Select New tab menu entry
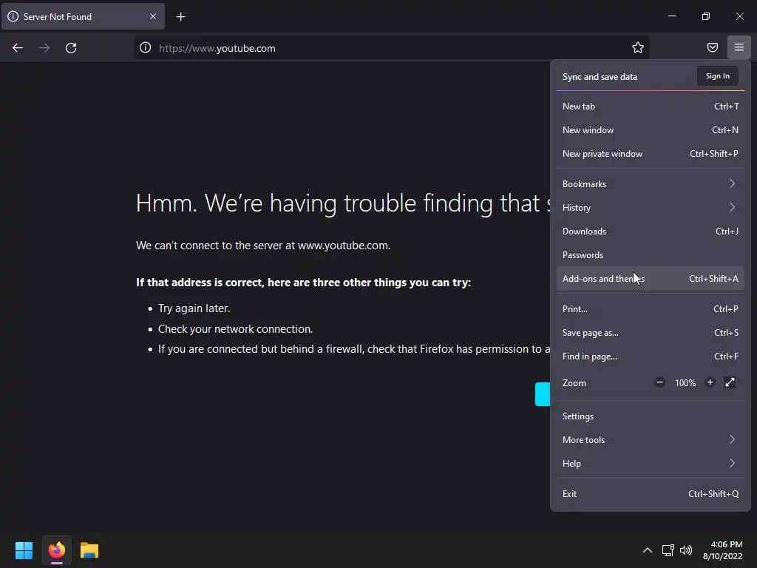This screenshot has width=757, height=568. (651, 106)
